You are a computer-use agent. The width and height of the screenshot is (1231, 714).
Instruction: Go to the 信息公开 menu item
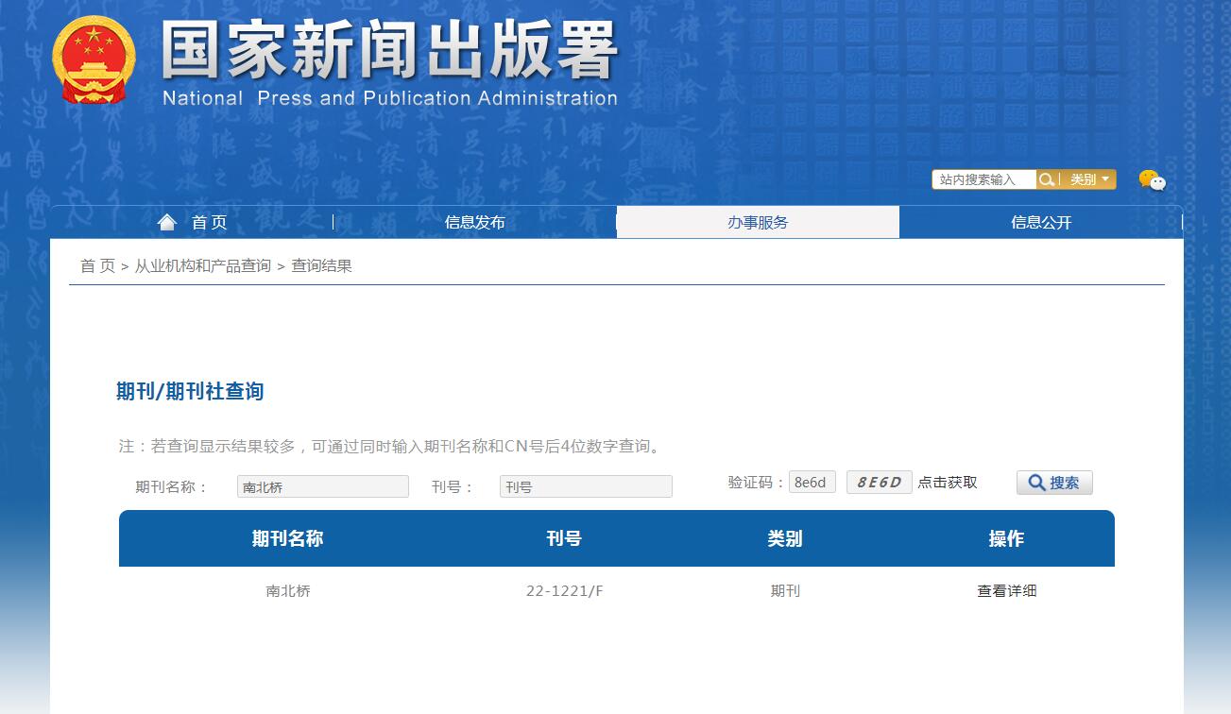(x=1041, y=223)
